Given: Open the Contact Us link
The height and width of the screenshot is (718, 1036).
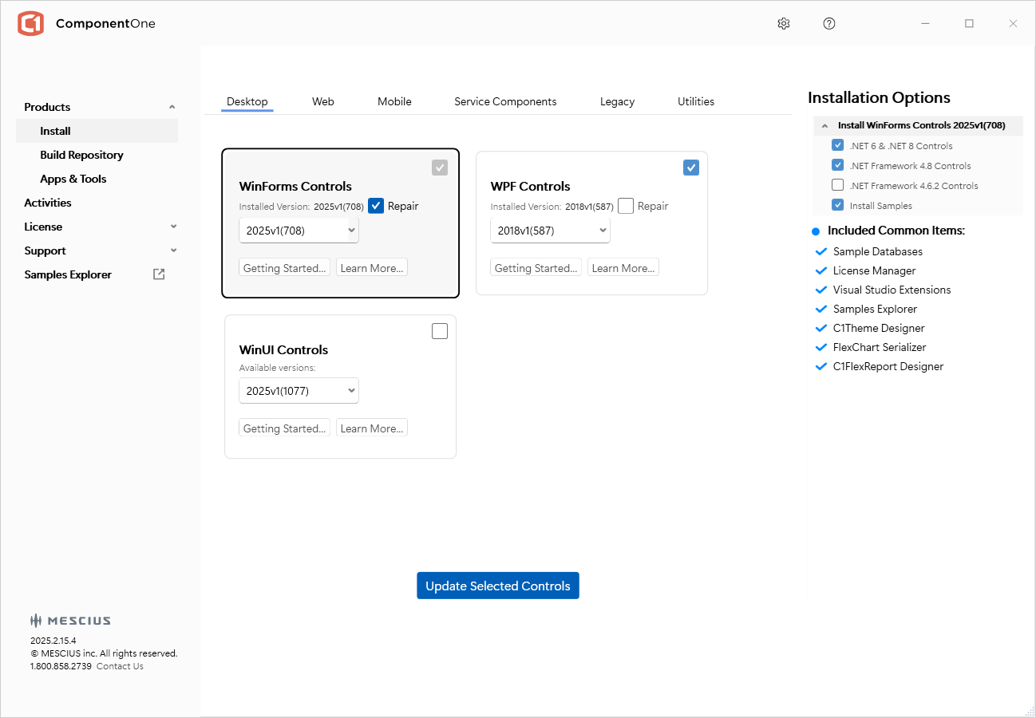Looking at the screenshot, I should click(120, 666).
